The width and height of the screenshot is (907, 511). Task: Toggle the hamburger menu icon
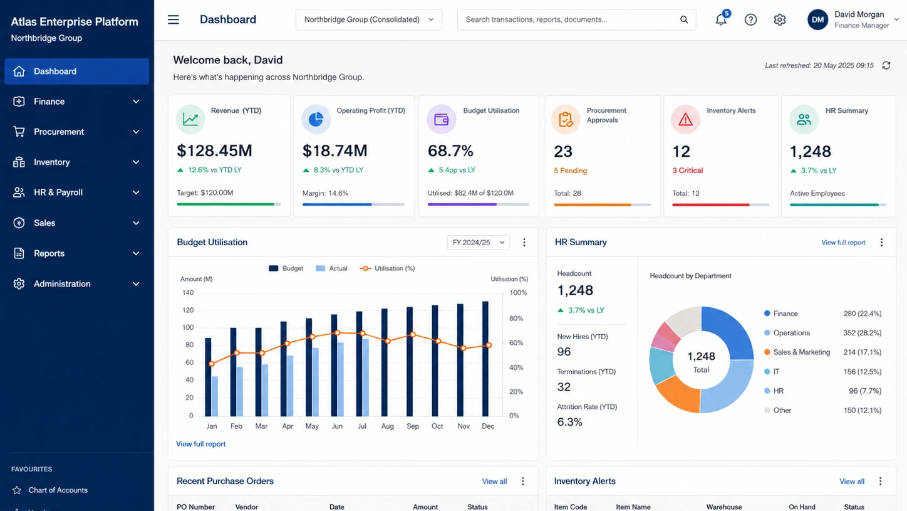[x=174, y=19]
